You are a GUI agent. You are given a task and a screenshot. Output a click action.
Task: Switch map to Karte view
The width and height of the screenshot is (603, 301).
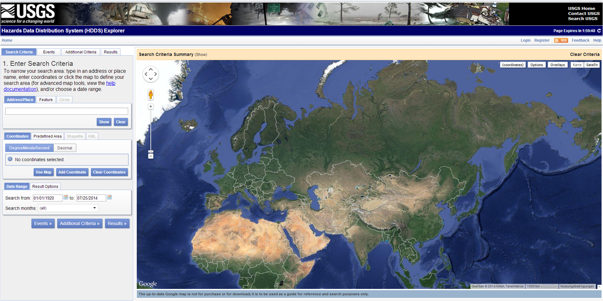tap(577, 65)
